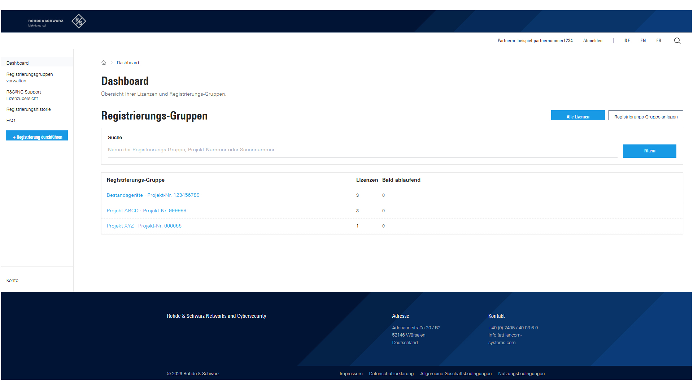
Task: Open Projekt ABCD Projekt-Nr. 999999 group
Action: click(147, 211)
